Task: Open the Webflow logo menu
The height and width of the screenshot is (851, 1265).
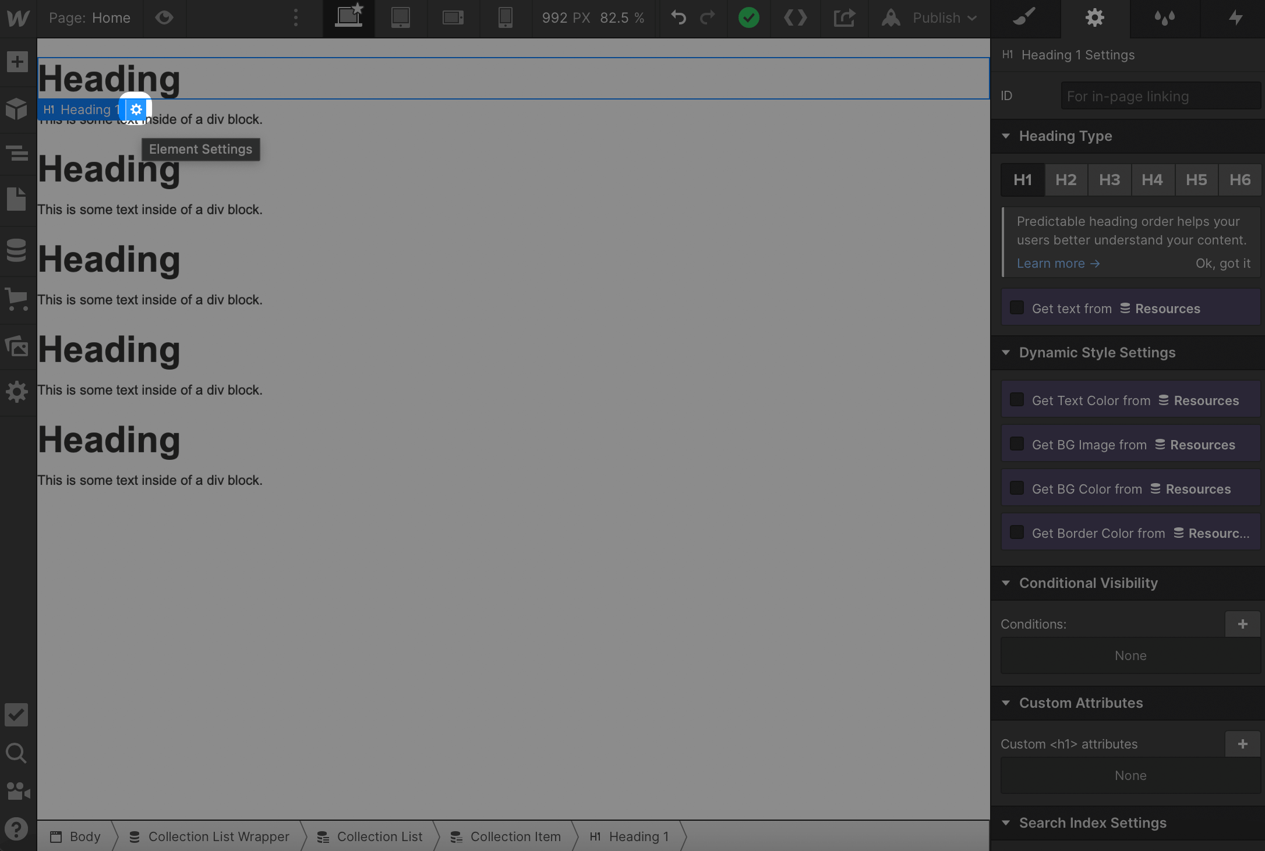Action: 18,18
